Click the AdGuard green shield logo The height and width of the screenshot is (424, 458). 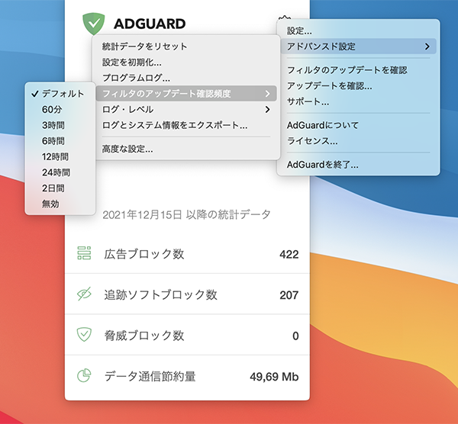tap(93, 24)
